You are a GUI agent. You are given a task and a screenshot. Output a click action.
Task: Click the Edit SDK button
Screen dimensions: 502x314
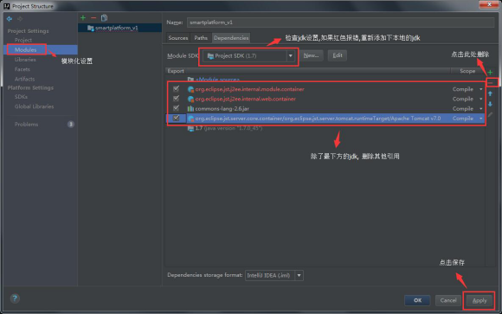tap(338, 55)
